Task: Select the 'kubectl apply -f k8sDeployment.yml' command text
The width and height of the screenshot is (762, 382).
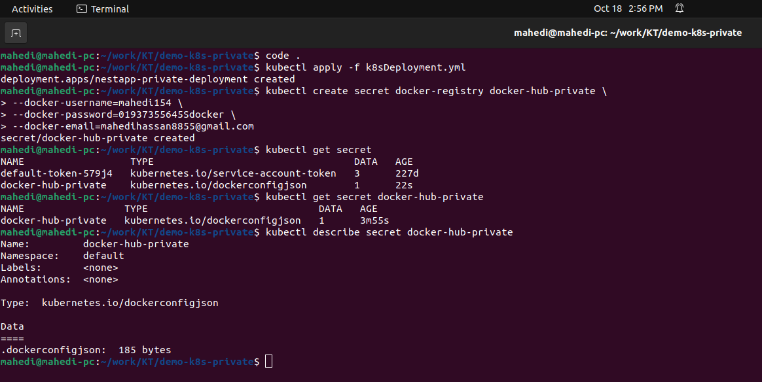Action: [365, 67]
